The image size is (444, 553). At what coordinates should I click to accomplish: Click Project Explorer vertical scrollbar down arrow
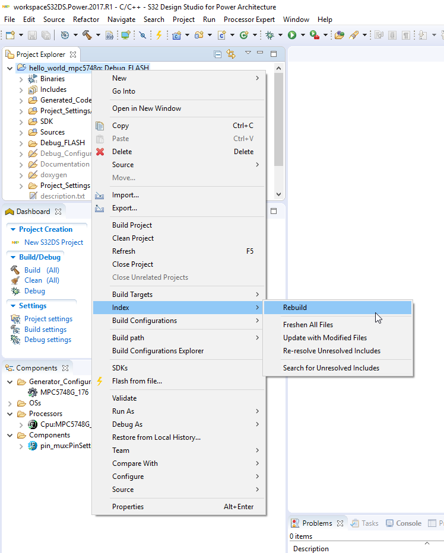(x=278, y=194)
